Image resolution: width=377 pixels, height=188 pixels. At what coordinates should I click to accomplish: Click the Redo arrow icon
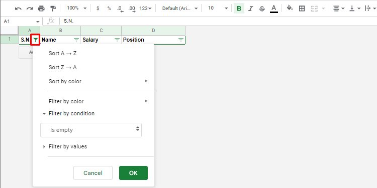pyautogui.click(x=30, y=9)
